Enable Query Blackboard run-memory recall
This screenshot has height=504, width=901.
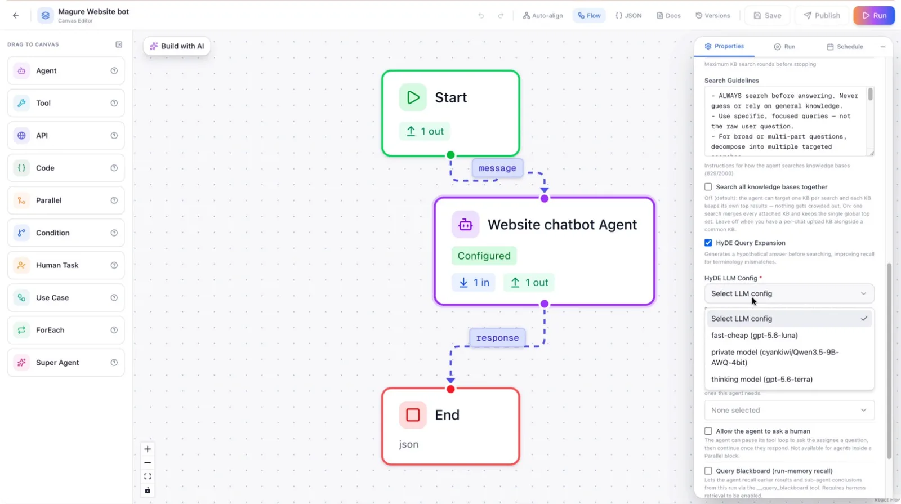pos(708,471)
